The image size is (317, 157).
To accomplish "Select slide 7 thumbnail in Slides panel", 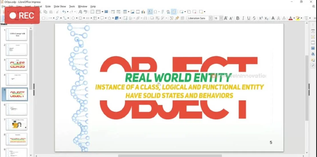I will (x=16, y=124).
